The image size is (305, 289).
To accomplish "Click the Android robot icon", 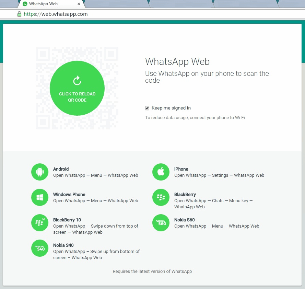I will coord(40,172).
